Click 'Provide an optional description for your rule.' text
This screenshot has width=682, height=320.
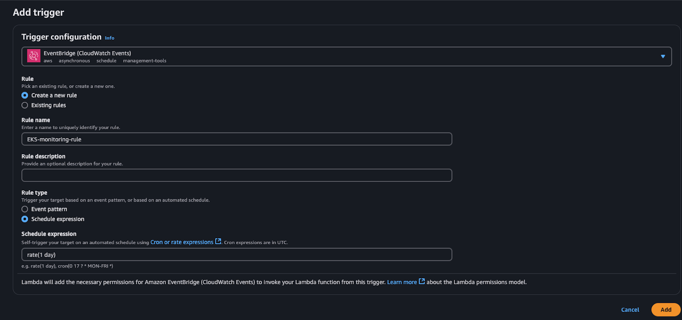(x=72, y=164)
